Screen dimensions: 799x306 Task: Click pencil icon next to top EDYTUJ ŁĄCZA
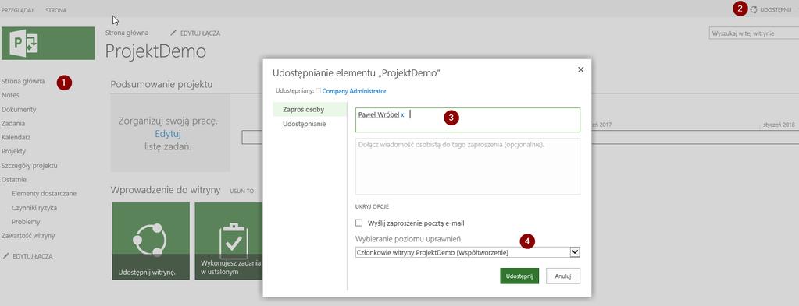coord(173,33)
